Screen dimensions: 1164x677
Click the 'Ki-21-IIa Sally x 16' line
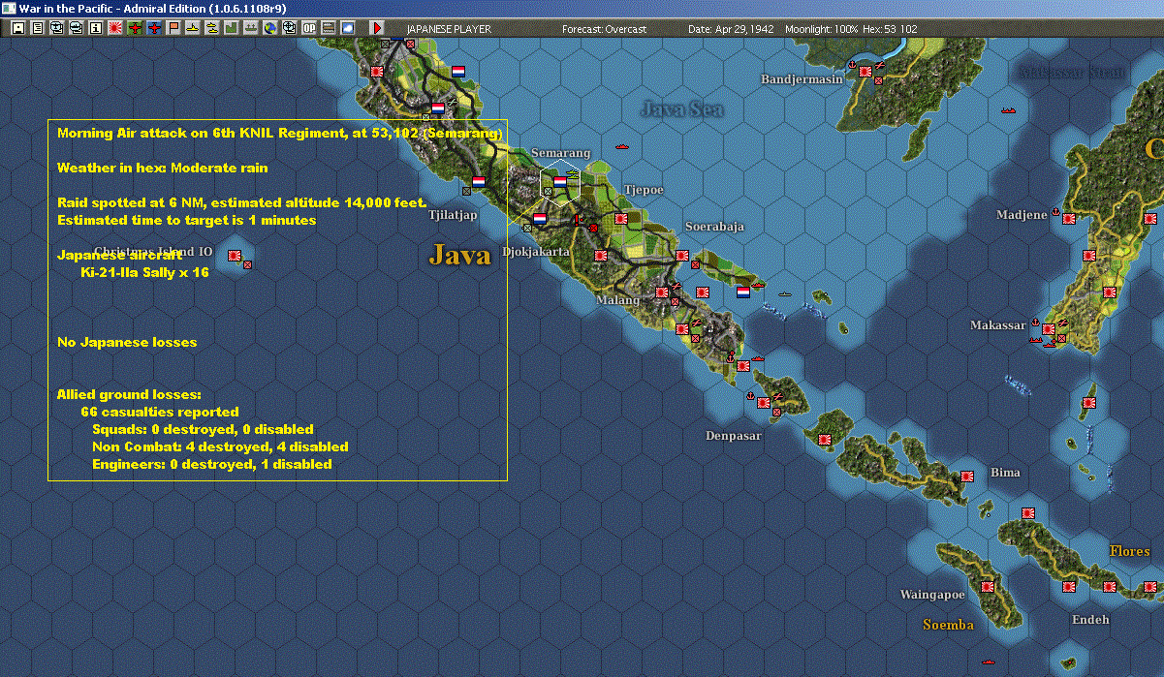click(x=145, y=272)
